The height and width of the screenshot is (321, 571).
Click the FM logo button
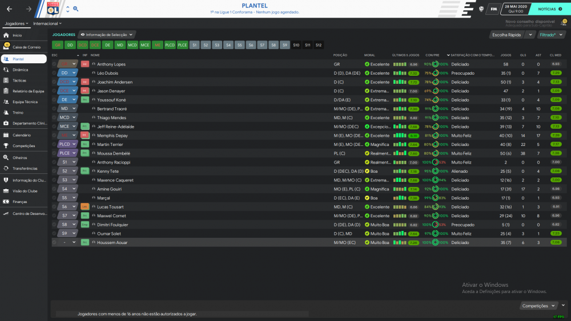click(x=493, y=9)
